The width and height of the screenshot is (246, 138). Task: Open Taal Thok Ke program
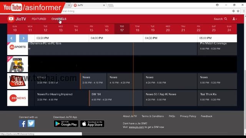coord(217,98)
